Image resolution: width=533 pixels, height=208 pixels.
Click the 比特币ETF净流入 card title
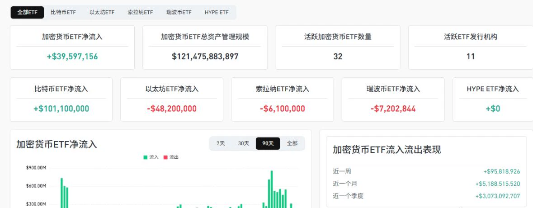[x=61, y=89]
